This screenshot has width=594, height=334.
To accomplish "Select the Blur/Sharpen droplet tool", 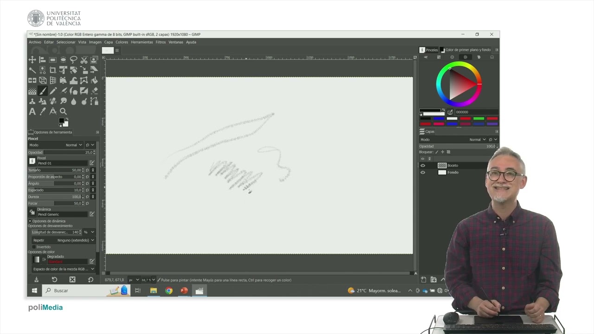I will (x=73, y=101).
